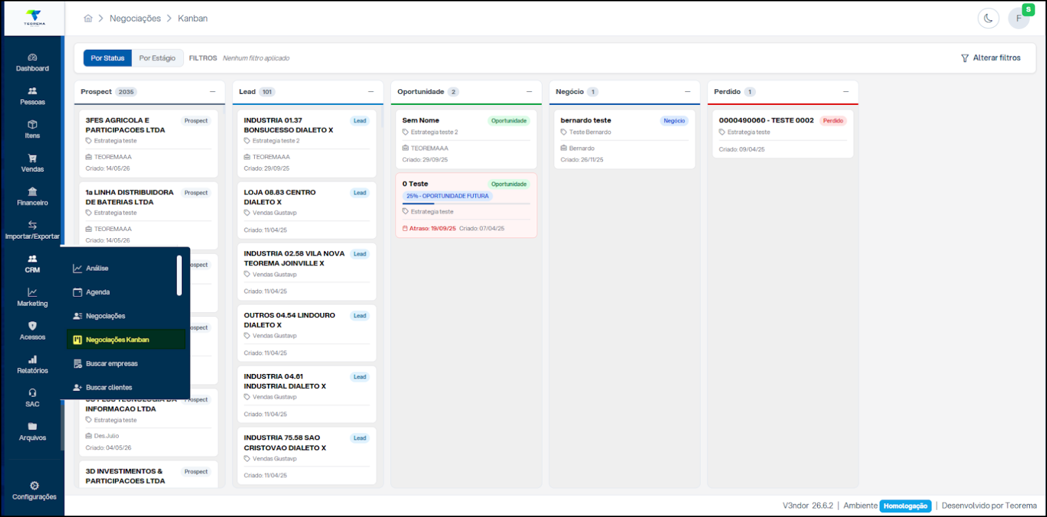Open LOJA 08.83 CENTRO DIALETO X card
Viewport: 1047px width, 517px height.
pyautogui.click(x=307, y=211)
